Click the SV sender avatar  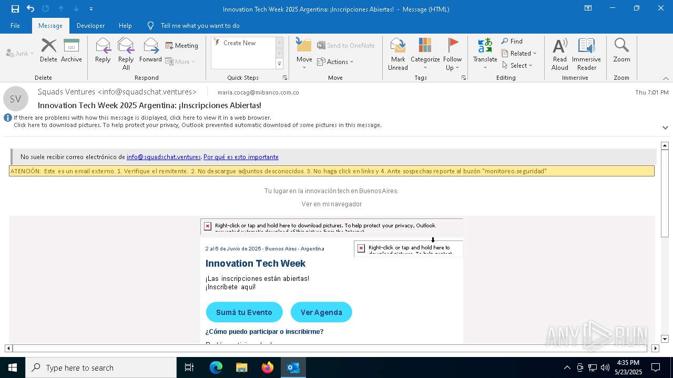pyautogui.click(x=16, y=99)
